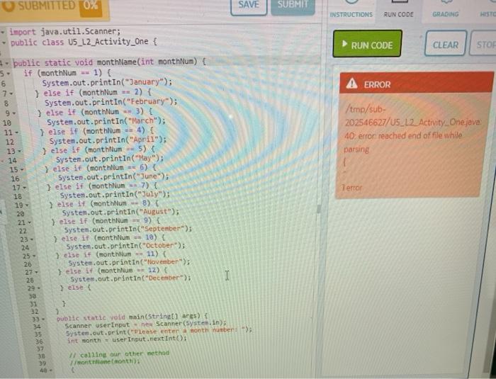Screen dimensions: 496x379
Task: Collapse the block at line 40
Action: (51, 370)
